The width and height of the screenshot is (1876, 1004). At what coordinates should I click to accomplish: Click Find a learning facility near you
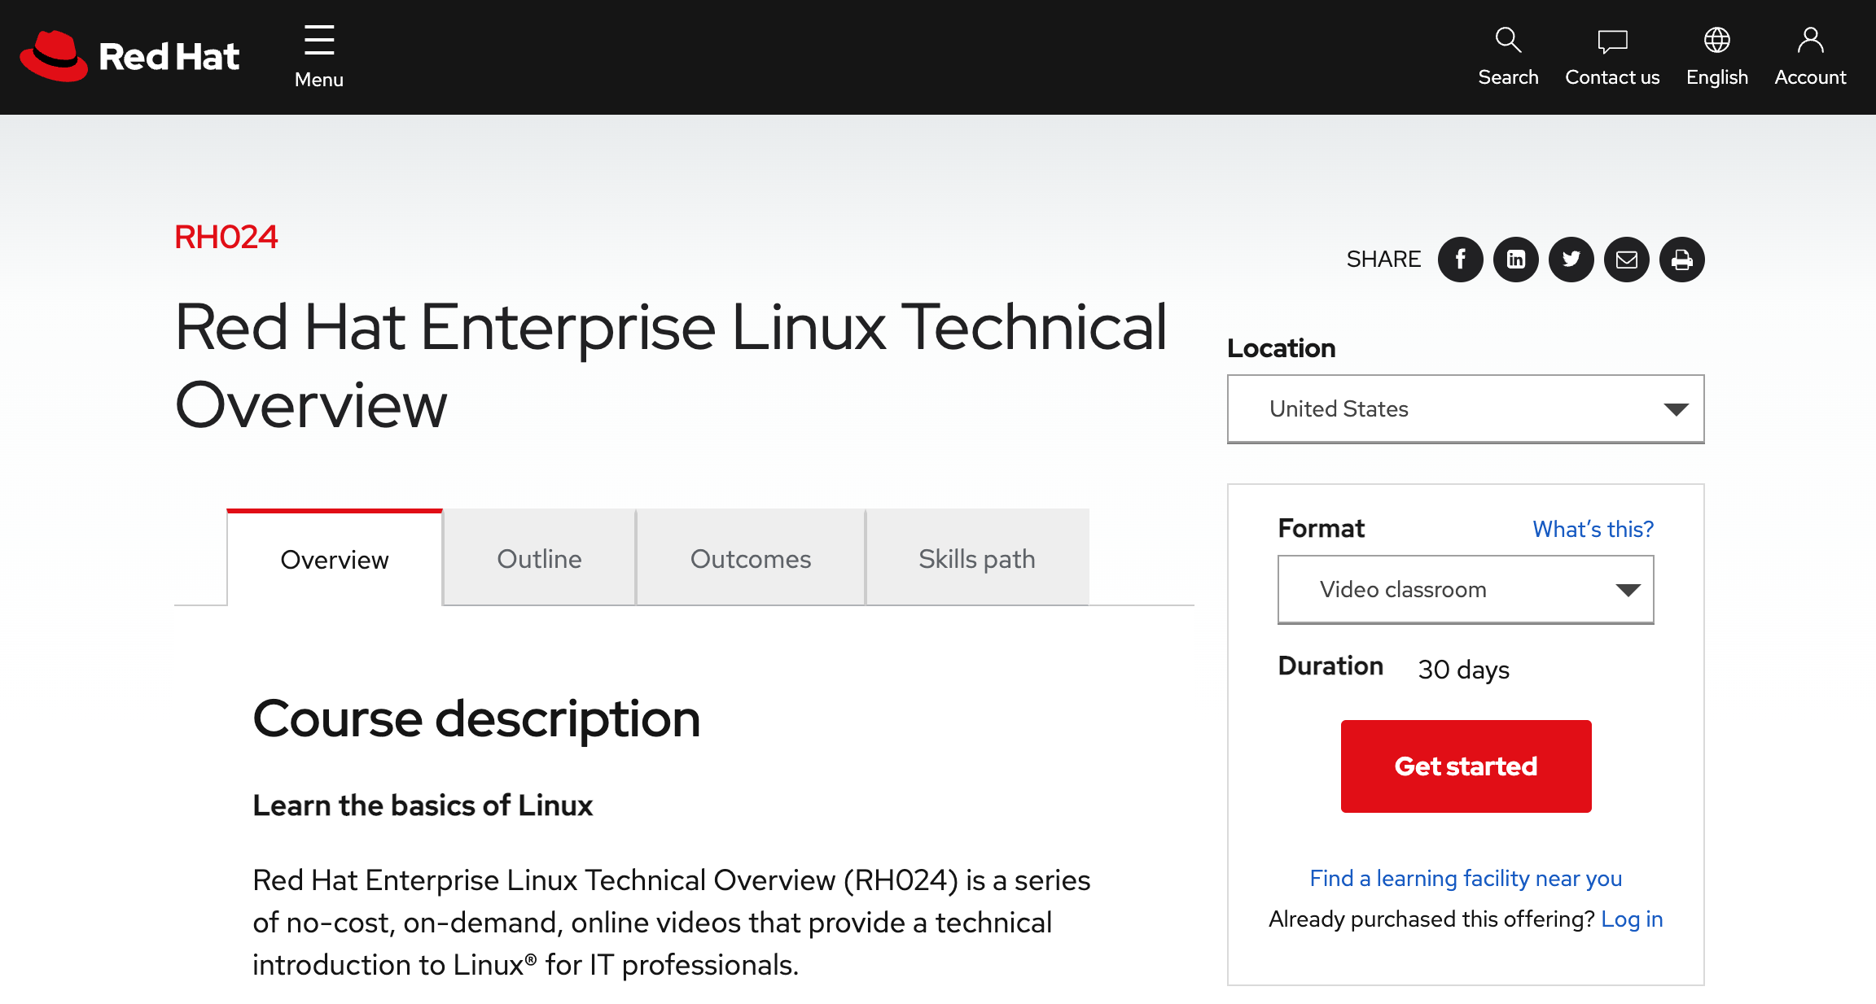(1466, 878)
